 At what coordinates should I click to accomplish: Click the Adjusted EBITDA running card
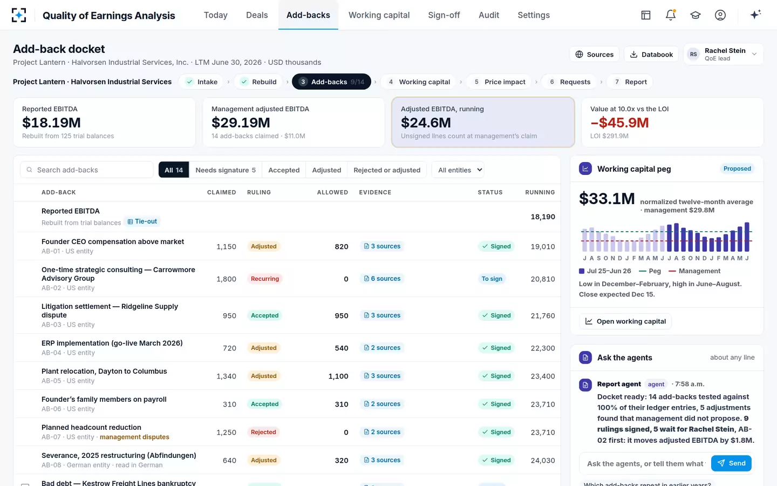(x=483, y=122)
